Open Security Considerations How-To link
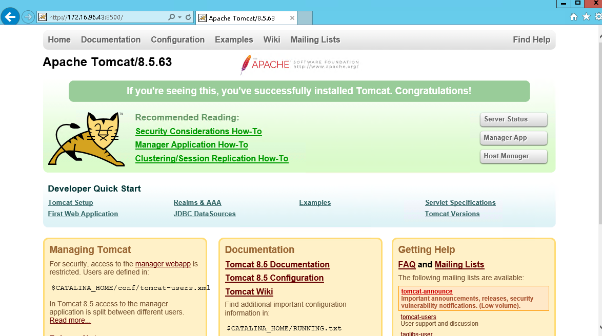This screenshot has height=336, width=602. point(198,132)
